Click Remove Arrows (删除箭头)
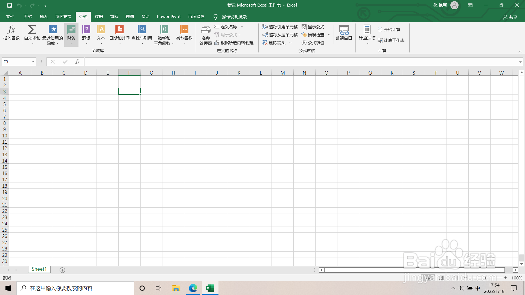 pyautogui.click(x=274, y=43)
